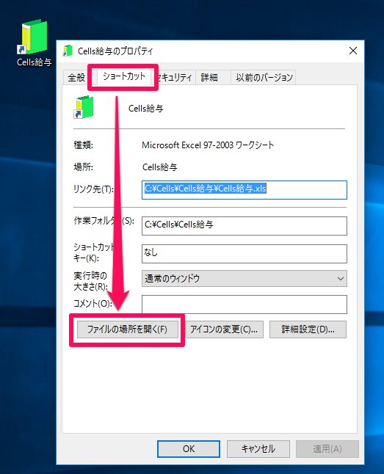Viewport: 384px width, 474px height.
Task: Expand the 実行時の大きさ dropdown arrow
Action: click(340, 278)
